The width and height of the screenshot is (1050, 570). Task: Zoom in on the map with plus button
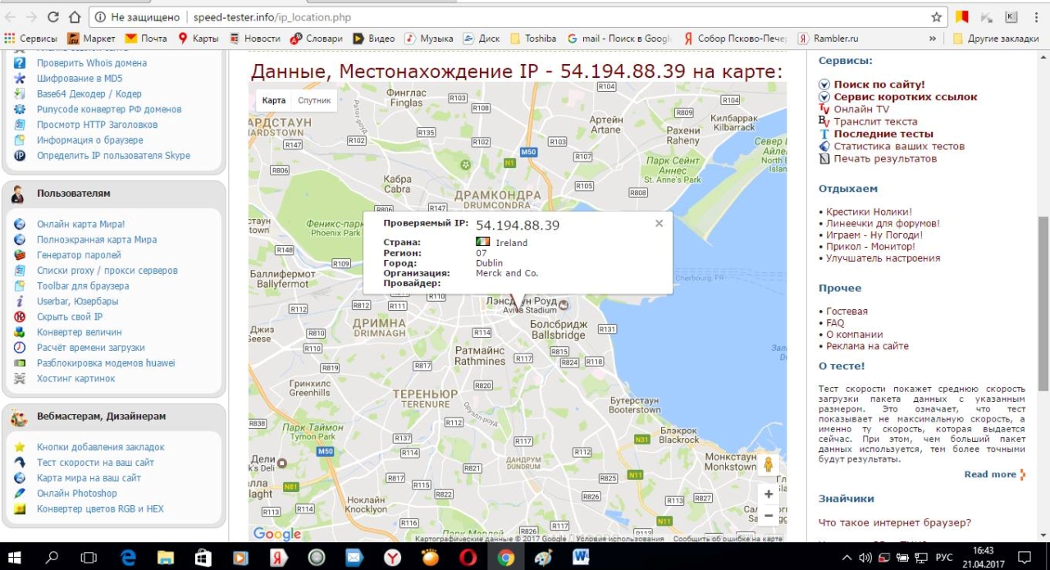[769, 495]
